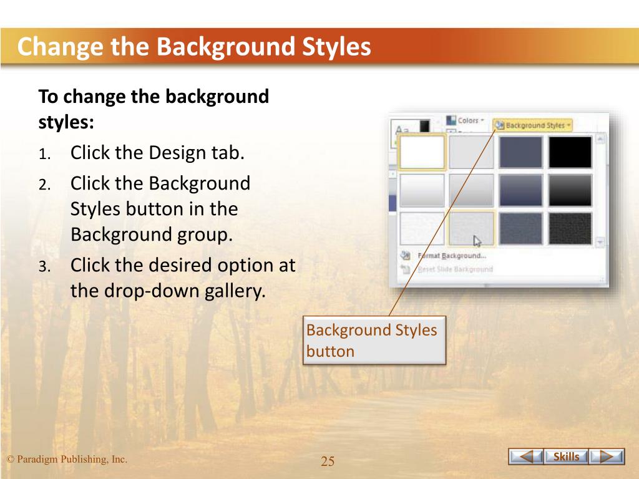
Task: Pick the light gray gradient style in second row
Action: (471, 190)
